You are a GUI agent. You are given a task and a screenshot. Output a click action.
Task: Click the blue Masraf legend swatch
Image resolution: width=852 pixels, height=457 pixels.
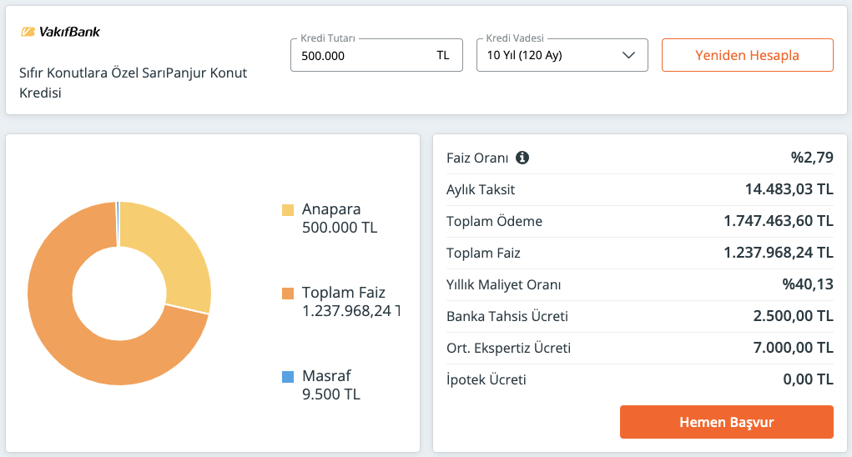point(287,377)
